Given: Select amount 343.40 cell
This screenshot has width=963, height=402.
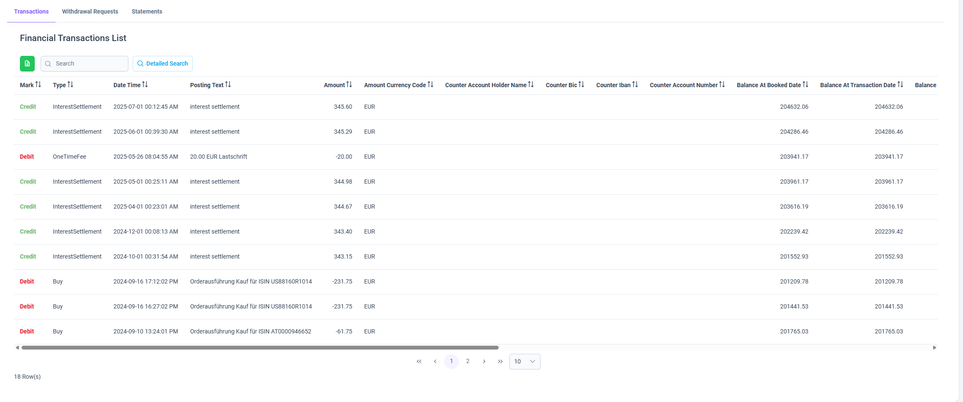Looking at the screenshot, I should pos(343,231).
